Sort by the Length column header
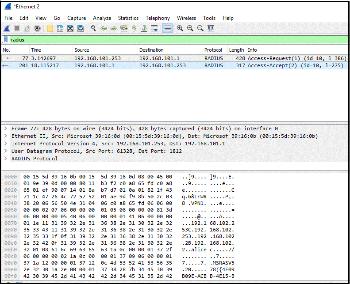Screen dimensions: 350x284 tap(237, 50)
